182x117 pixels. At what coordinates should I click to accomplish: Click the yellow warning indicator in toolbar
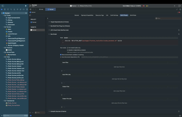pyautogui.click(x=147, y=6)
